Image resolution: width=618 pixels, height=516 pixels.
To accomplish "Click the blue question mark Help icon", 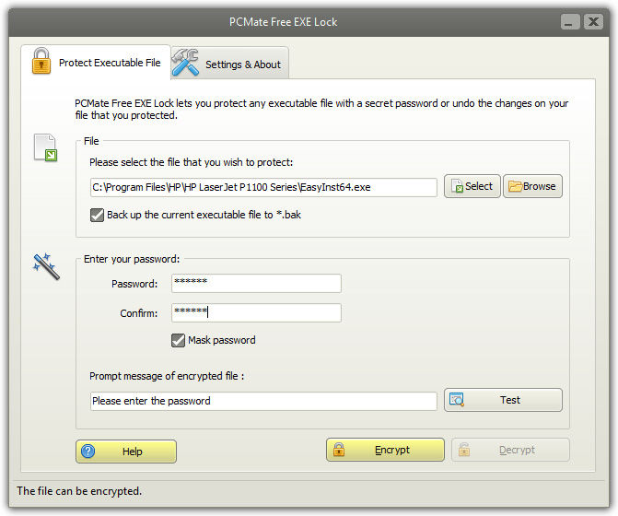I will (x=88, y=451).
